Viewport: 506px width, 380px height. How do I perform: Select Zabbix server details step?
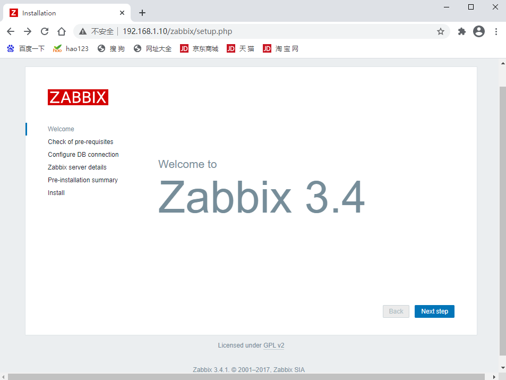77,167
